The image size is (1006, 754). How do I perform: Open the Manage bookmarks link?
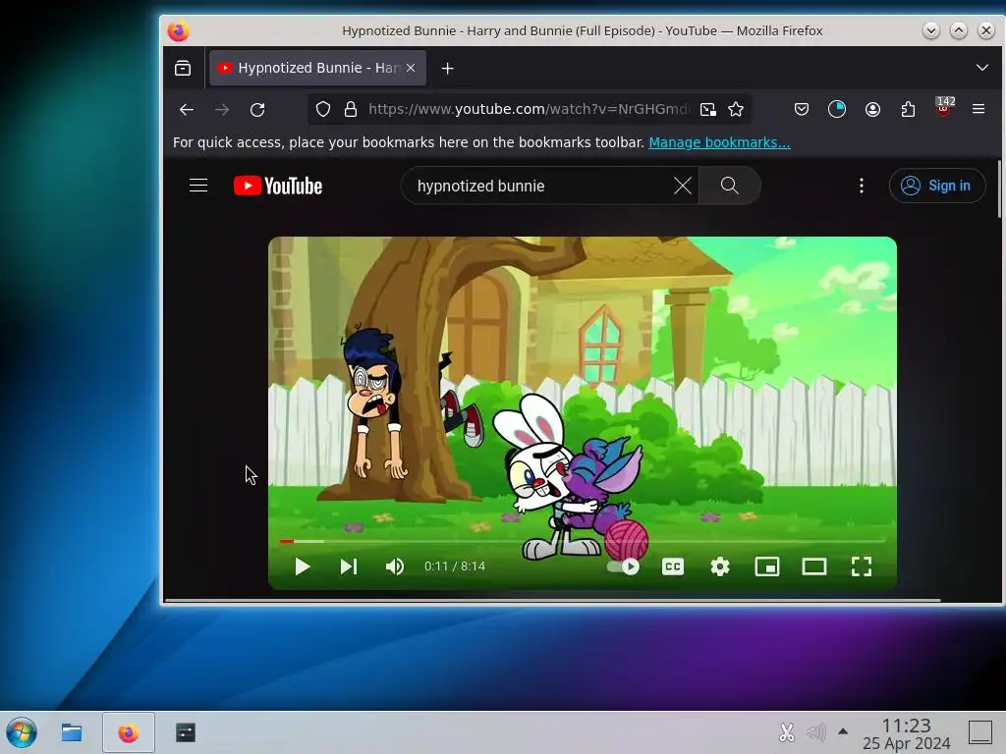[719, 142]
